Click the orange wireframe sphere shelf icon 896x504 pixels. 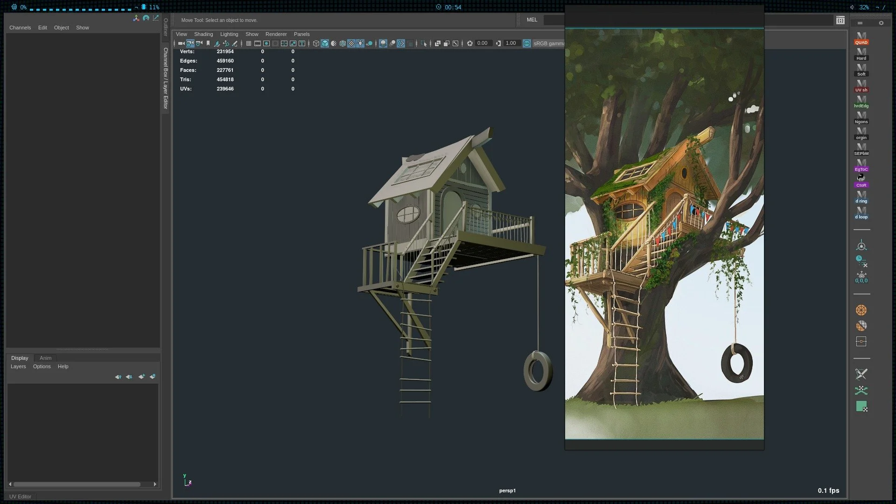(861, 310)
